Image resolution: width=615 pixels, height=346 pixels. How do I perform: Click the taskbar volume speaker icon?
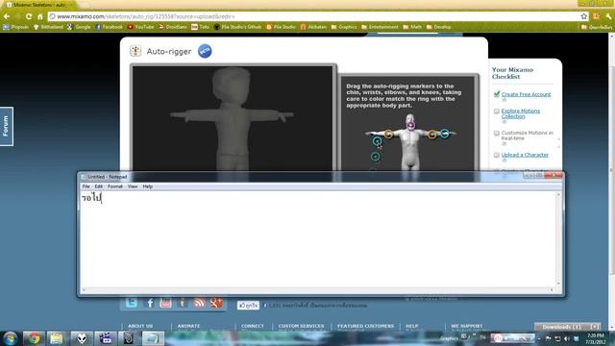567,338
